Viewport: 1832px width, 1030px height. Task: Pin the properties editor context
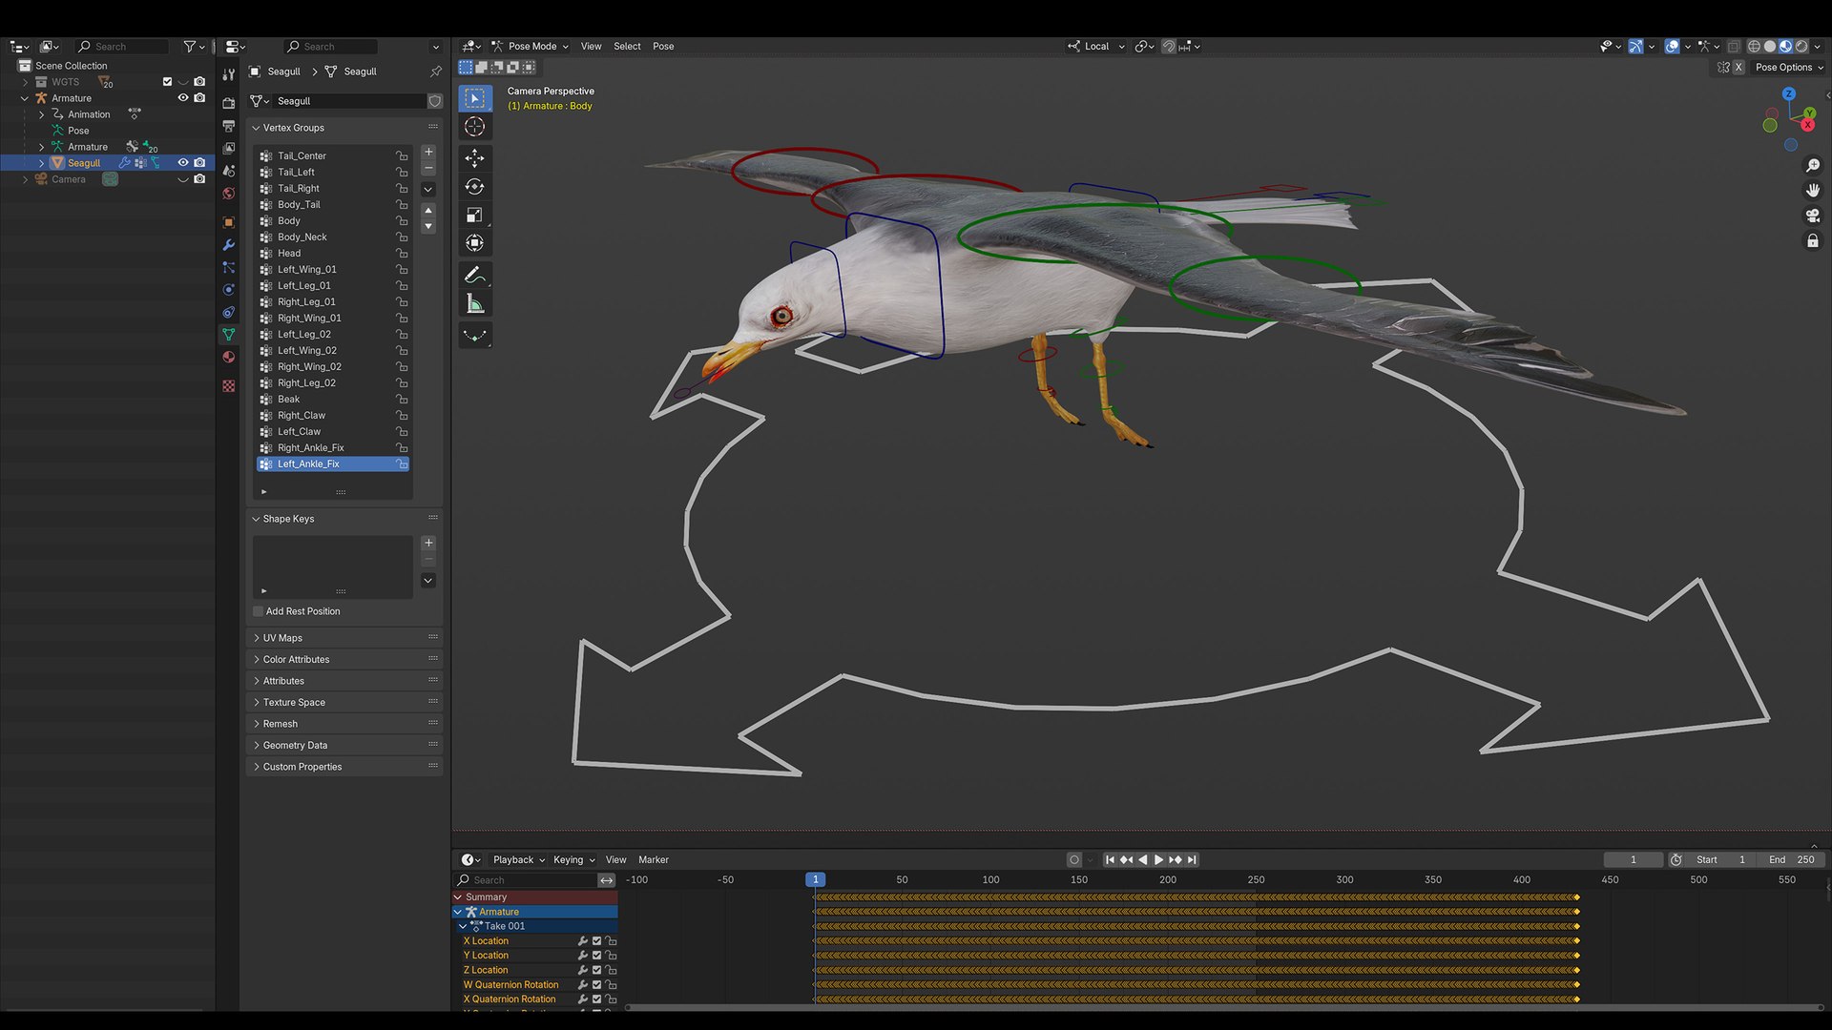(436, 72)
